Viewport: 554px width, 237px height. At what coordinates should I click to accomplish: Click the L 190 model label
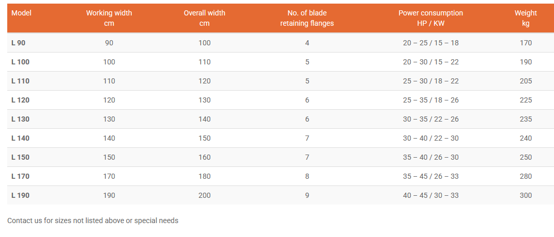(x=20, y=195)
